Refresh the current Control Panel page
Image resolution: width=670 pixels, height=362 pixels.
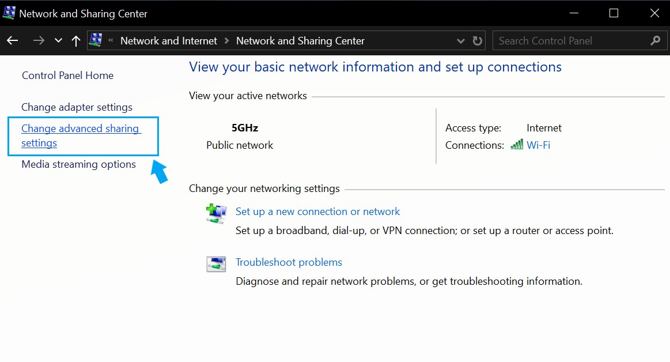(x=477, y=40)
